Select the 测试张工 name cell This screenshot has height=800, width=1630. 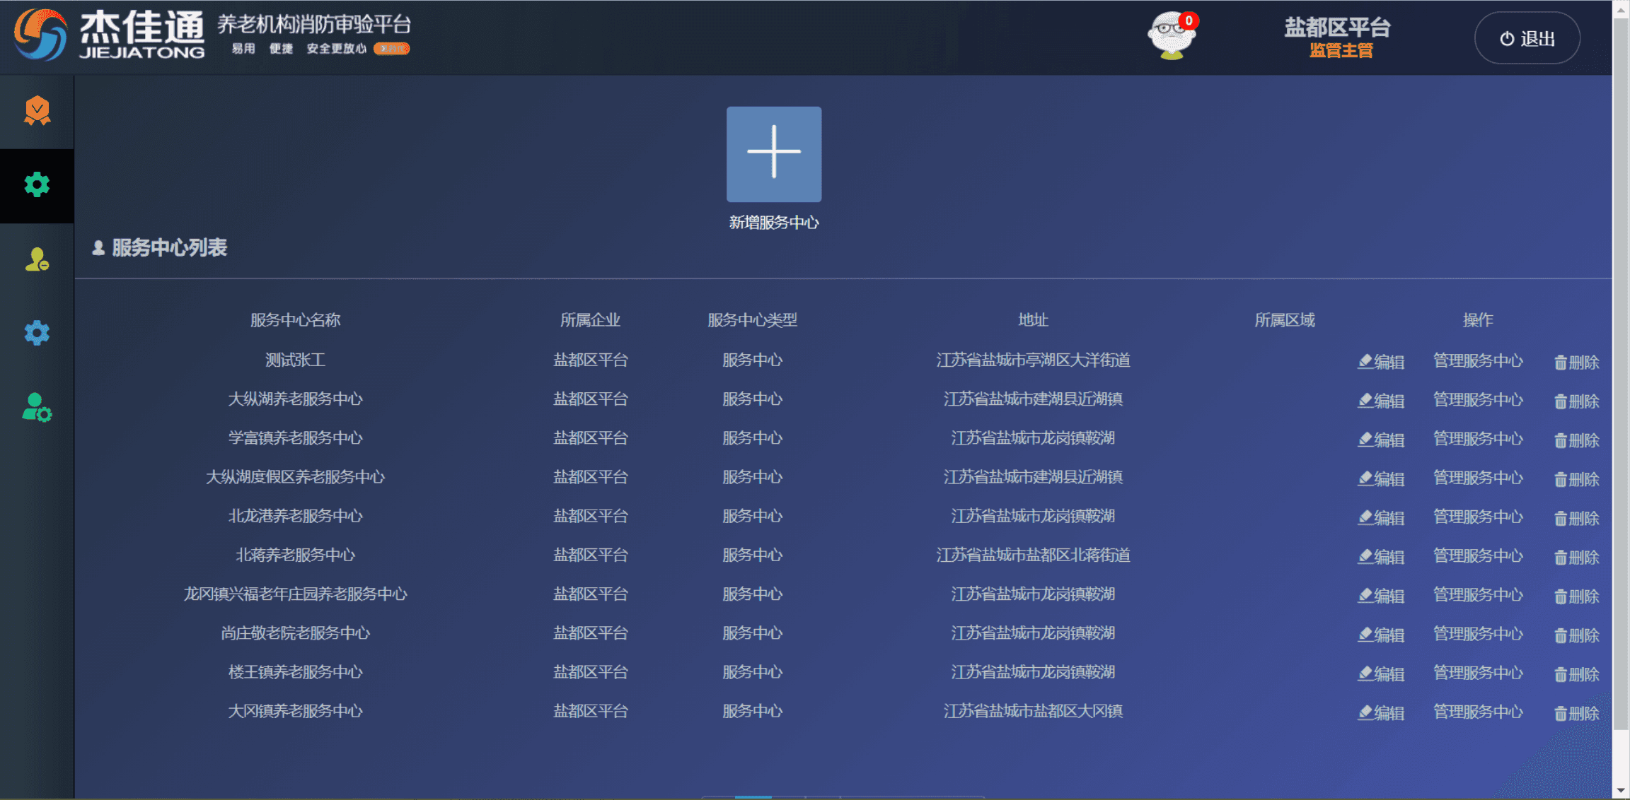click(x=295, y=360)
